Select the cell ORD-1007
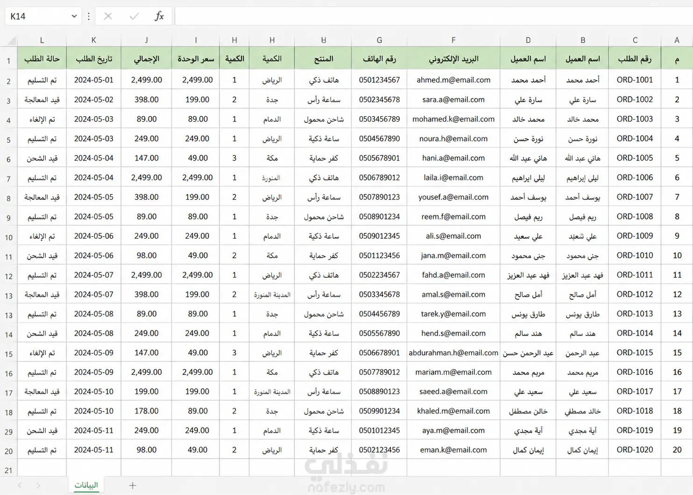 coord(635,197)
